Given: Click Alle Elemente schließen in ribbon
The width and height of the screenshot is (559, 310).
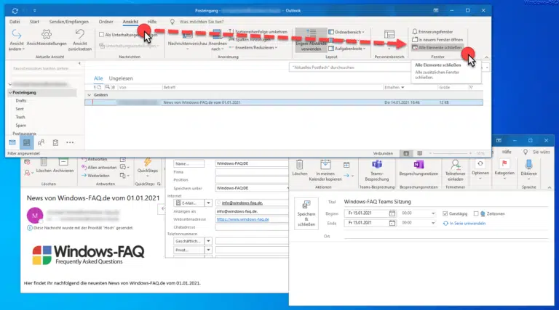Looking at the screenshot, I should click(437, 47).
